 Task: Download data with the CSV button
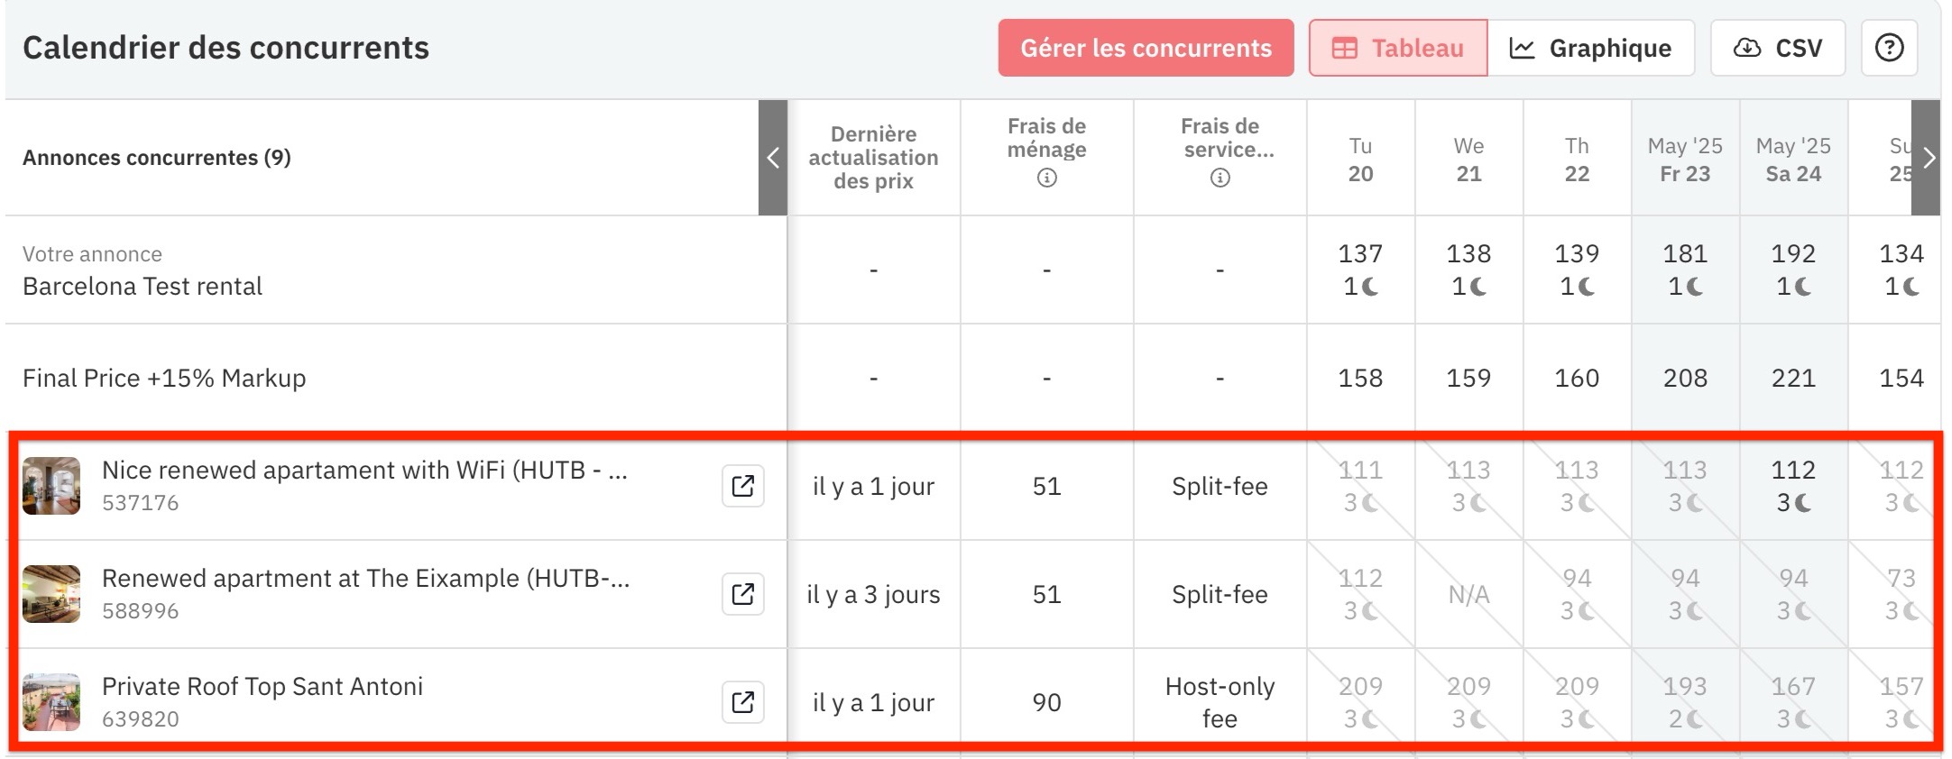[x=1778, y=48]
